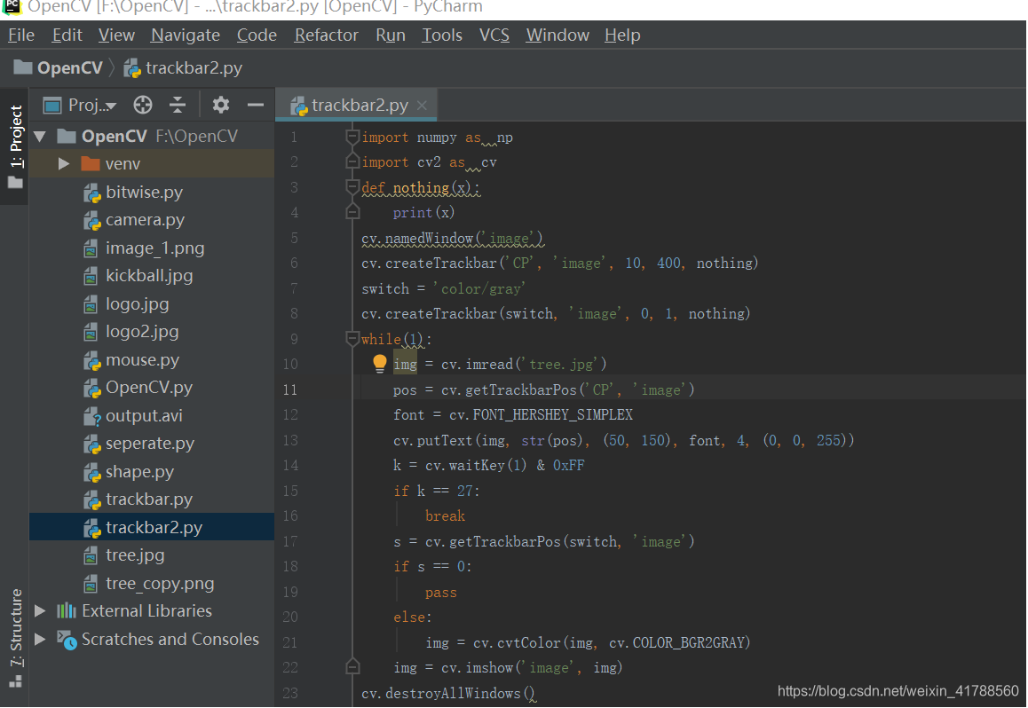The width and height of the screenshot is (1028, 708).
Task: Click the folder icon on 1: Project tab
Action: pos(15,183)
